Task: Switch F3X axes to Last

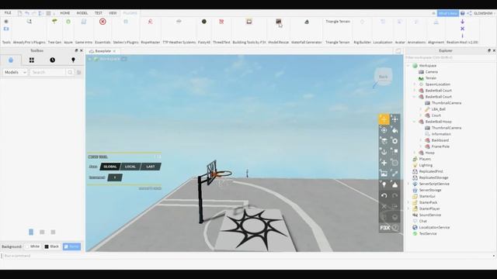Action: 151,167
